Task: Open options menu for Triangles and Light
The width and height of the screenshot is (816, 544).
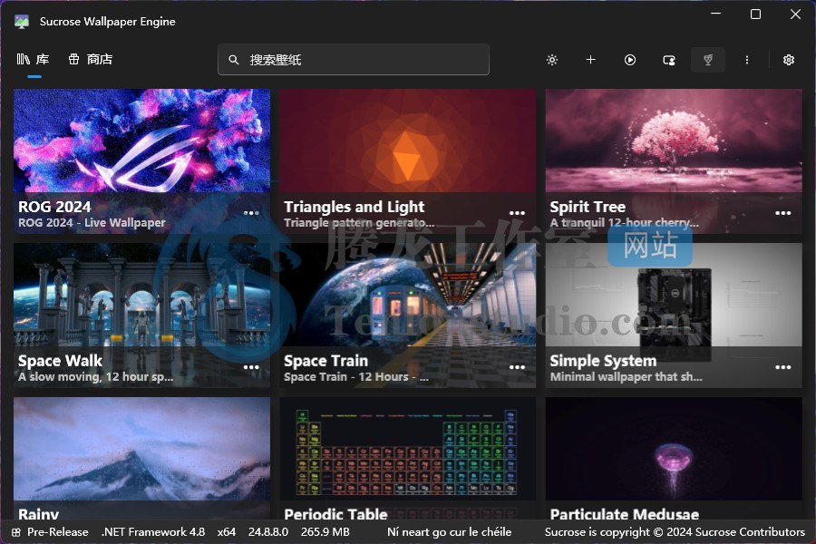Action: click(x=517, y=213)
